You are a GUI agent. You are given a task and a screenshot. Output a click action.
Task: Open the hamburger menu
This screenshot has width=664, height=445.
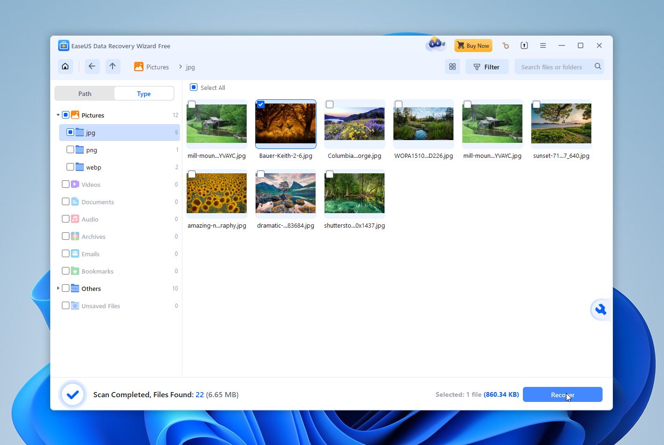pyautogui.click(x=543, y=45)
